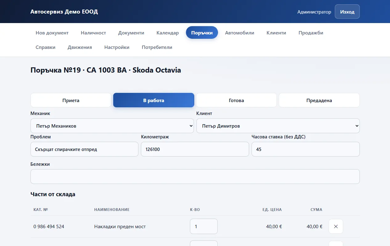Viewport: 390px width, 246px height.
Task: Expand the Клиент dropdown
Action: 278,126
